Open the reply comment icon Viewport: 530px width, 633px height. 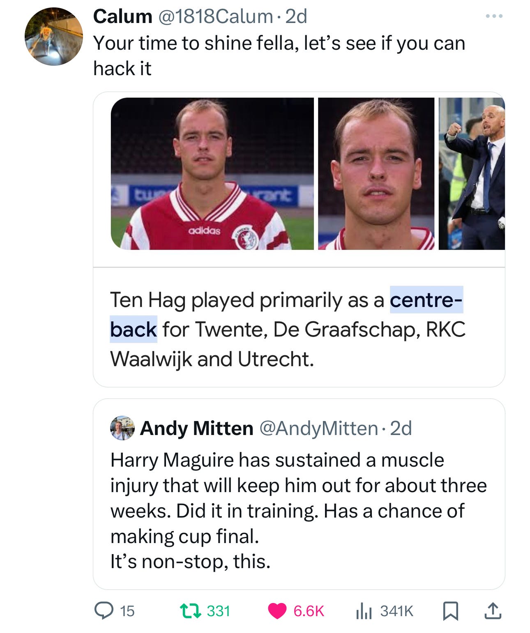point(104,610)
